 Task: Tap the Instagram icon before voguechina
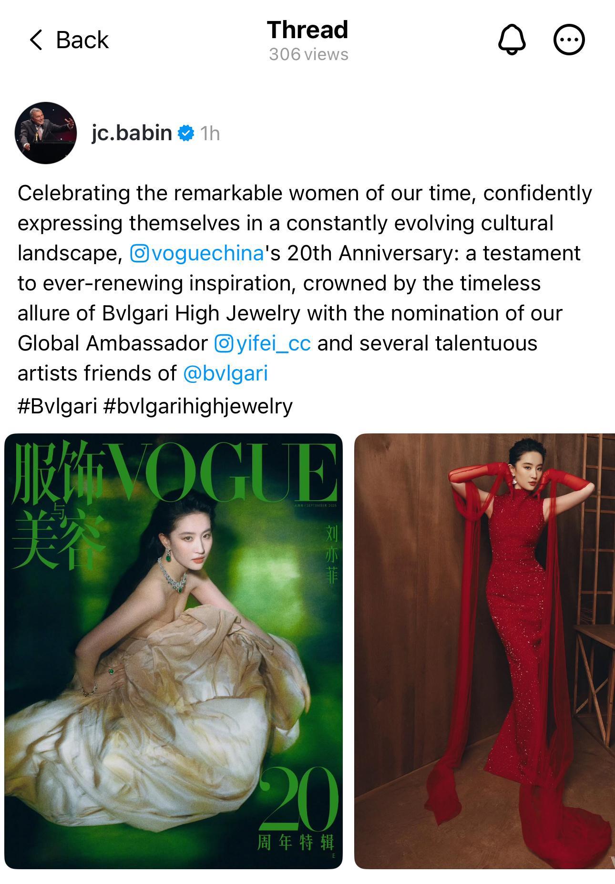pos(139,253)
